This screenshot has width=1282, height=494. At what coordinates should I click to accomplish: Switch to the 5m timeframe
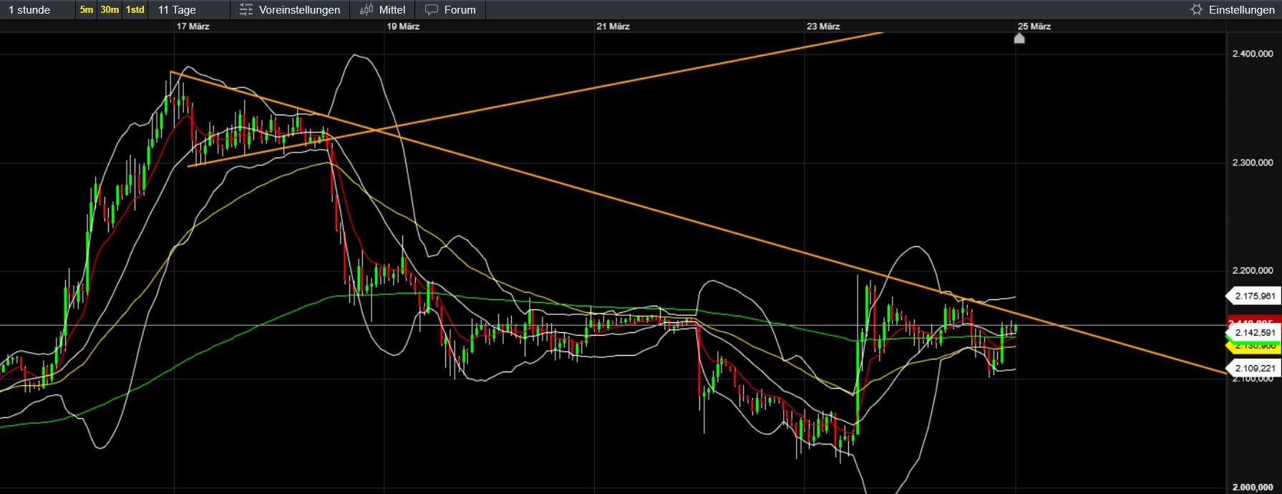tap(87, 10)
